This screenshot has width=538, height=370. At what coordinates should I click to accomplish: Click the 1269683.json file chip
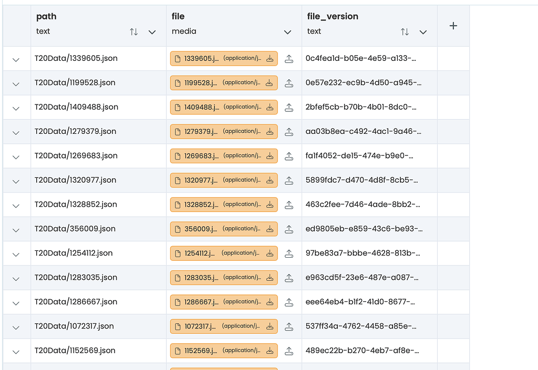pyautogui.click(x=223, y=155)
